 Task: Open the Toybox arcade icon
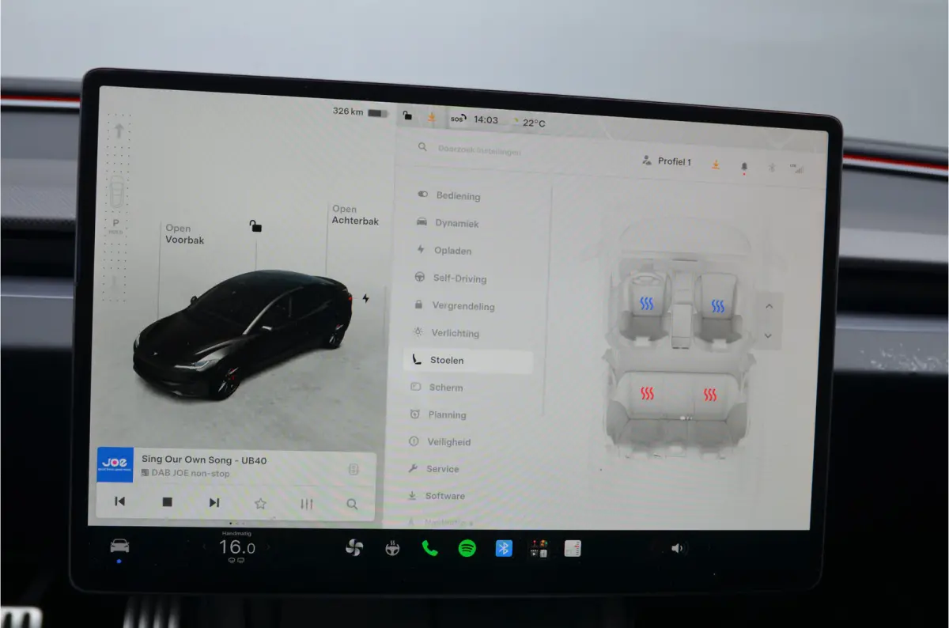coord(539,548)
